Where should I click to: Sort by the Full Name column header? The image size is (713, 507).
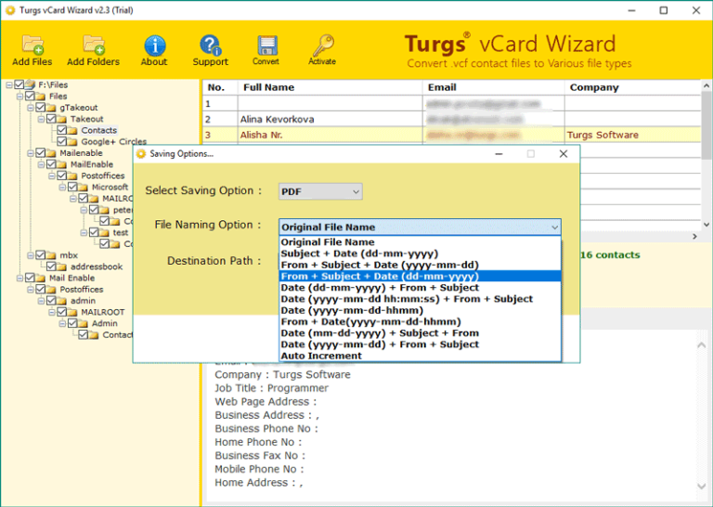[x=331, y=87]
